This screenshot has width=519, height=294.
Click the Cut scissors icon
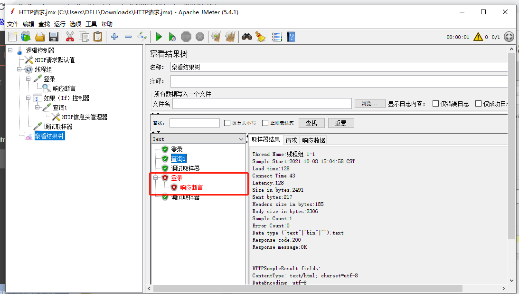[x=70, y=37]
